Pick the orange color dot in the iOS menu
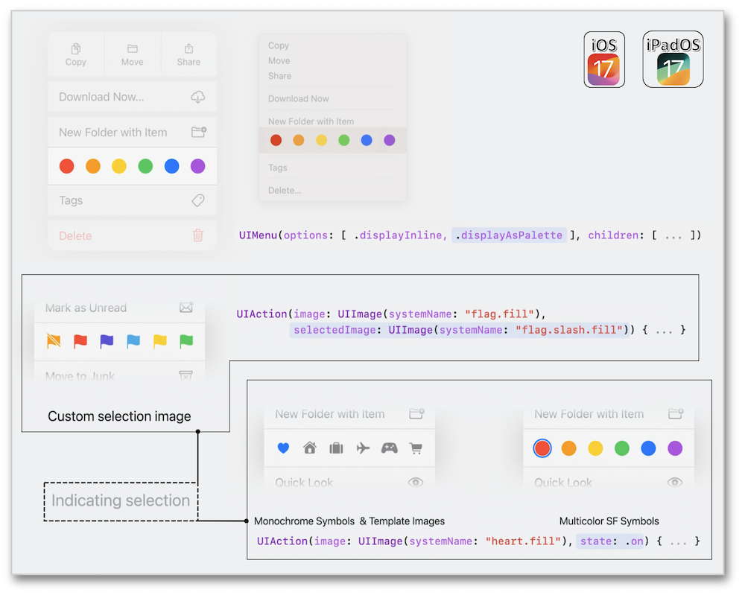The image size is (745, 598). (93, 166)
